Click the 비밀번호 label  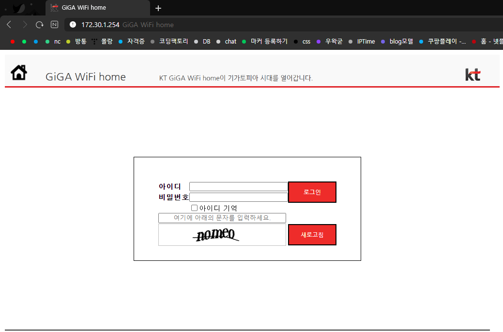(x=173, y=197)
